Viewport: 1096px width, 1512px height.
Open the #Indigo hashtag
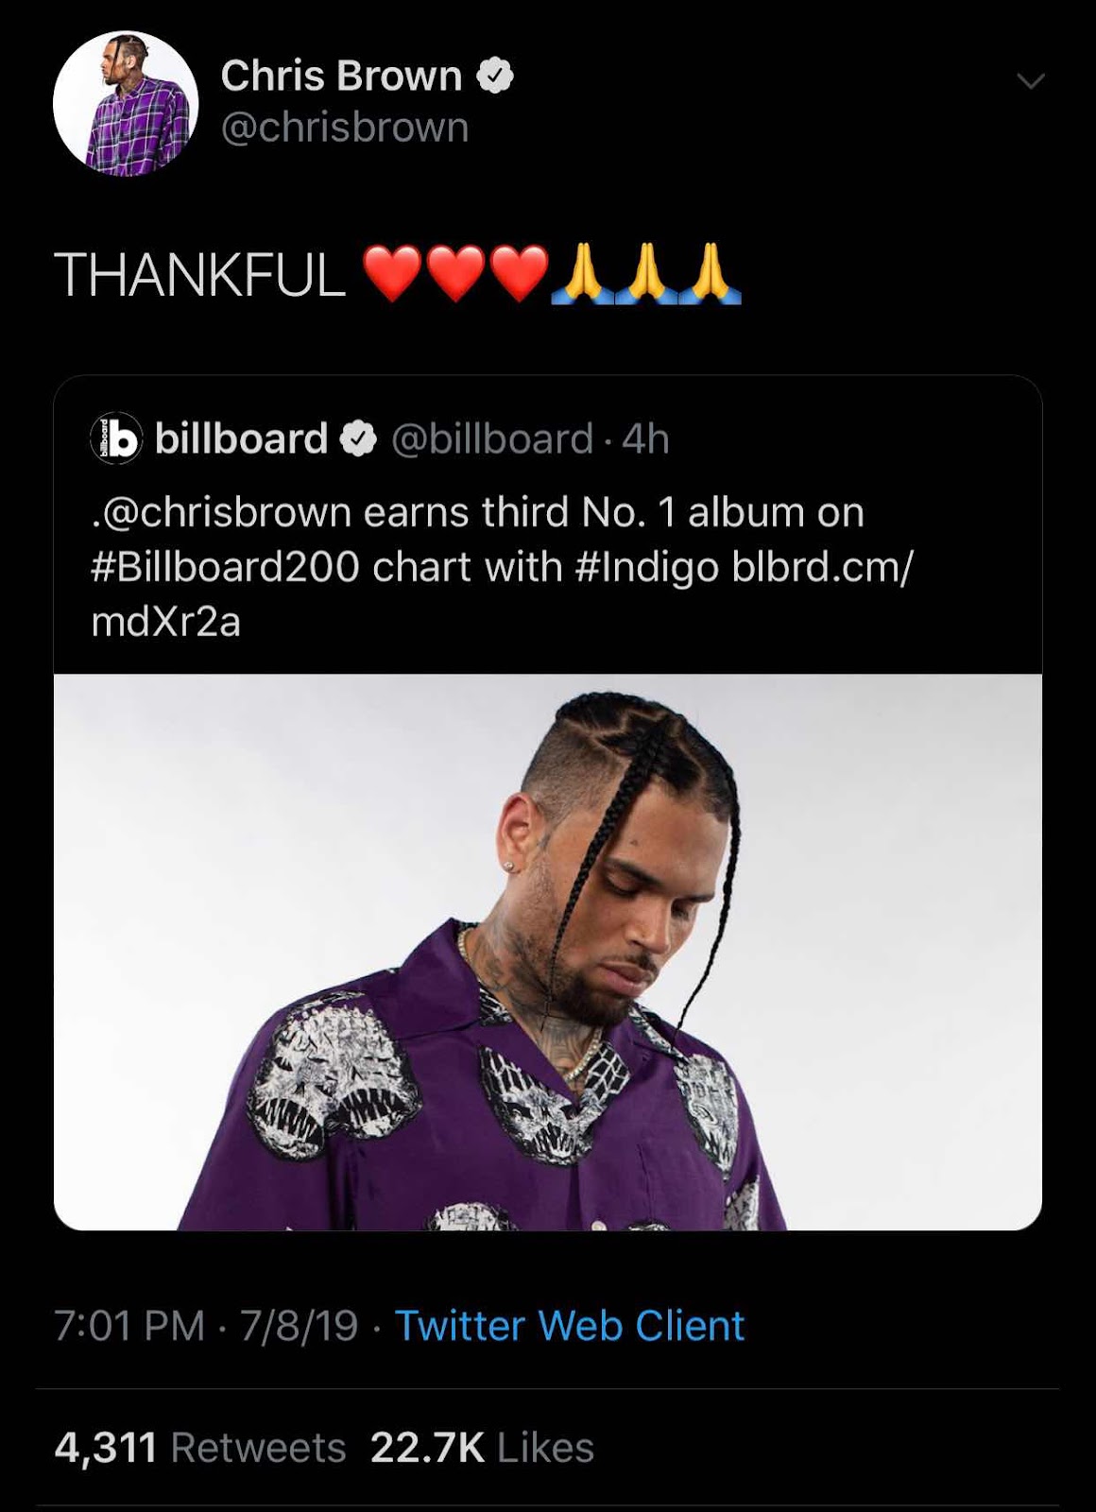tap(646, 568)
